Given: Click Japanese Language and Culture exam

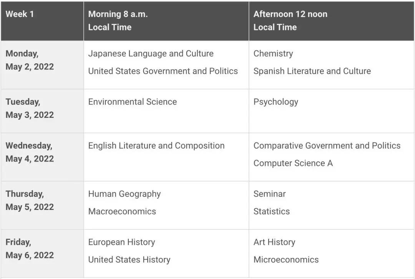Looking at the screenshot, I should (151, 54).
